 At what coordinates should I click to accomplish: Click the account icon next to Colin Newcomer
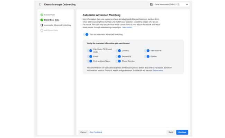pyautogui.click(x=152, y=4)
